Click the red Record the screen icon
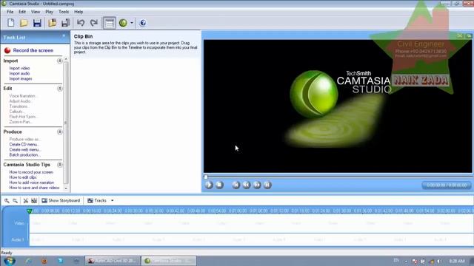474x266 pixels. 7,50
